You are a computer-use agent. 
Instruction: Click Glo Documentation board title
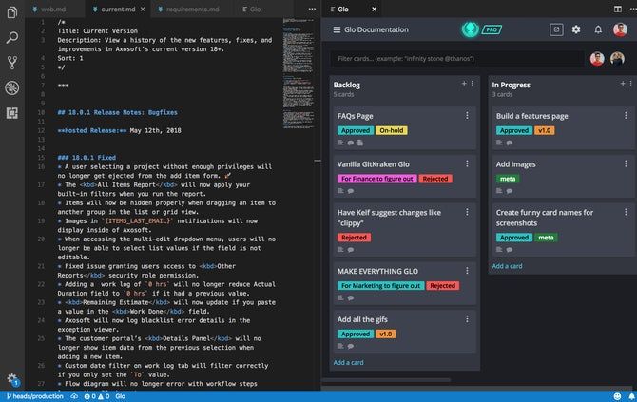376,29
